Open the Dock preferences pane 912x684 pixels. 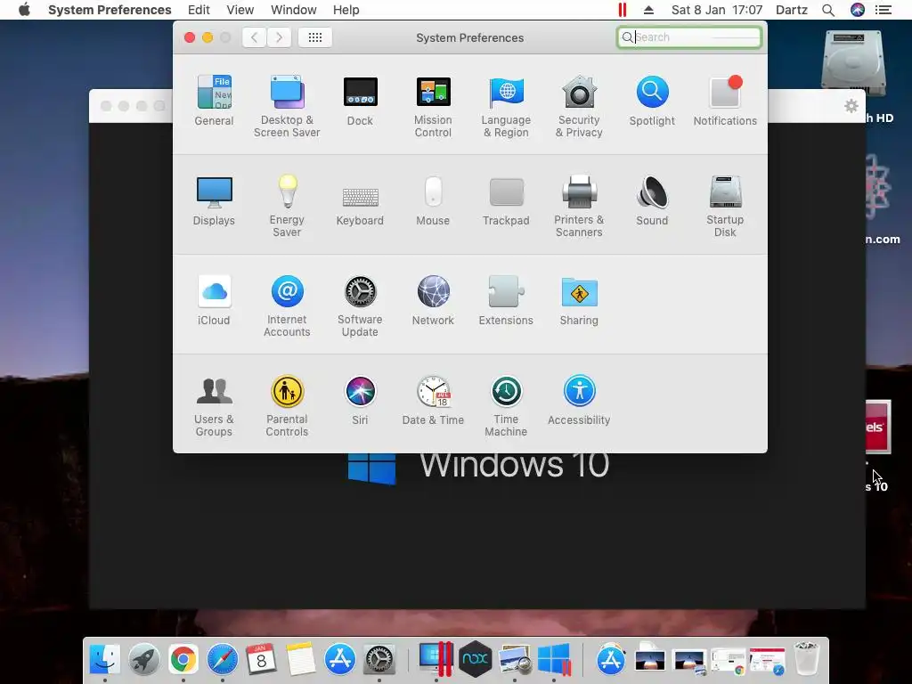pos(360,100)
